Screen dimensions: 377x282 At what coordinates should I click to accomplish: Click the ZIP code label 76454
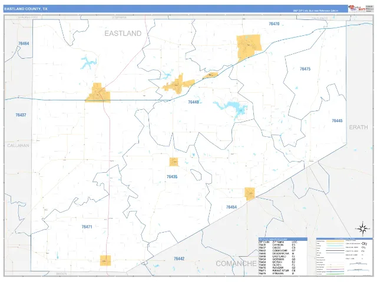coord(232,207)
